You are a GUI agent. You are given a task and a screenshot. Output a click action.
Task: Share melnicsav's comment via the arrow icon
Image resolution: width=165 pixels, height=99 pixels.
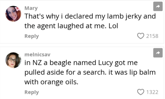158,53
